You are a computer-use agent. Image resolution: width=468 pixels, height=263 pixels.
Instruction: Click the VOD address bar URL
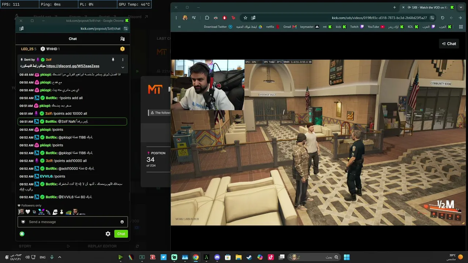(379, 18)
